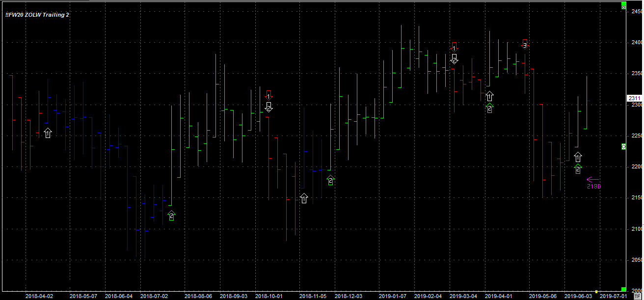Click red down arrow 1 near 2019-03-04
Image resolution: width=644 pixels, height=300 pixels.
(x=454, y=47)
